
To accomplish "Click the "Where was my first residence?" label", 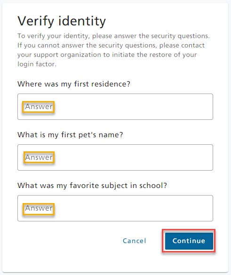I will pos(74,84).
